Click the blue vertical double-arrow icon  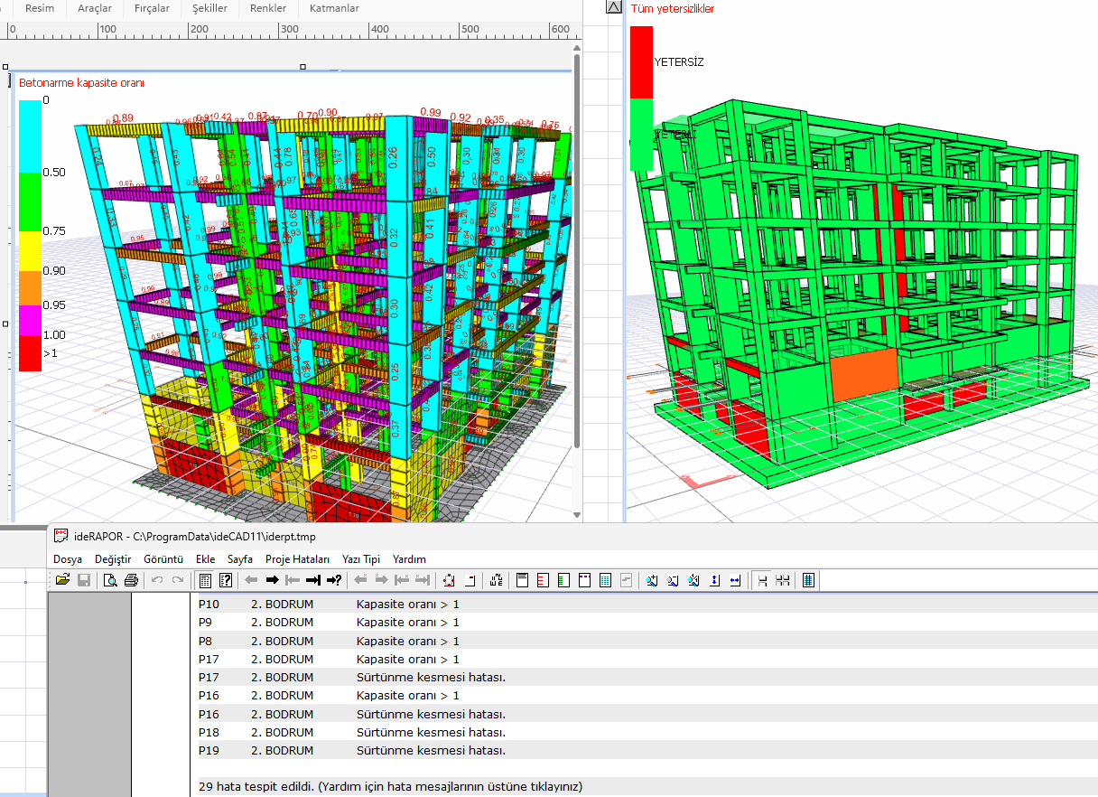pyautogui.click(x=714, y=580)
